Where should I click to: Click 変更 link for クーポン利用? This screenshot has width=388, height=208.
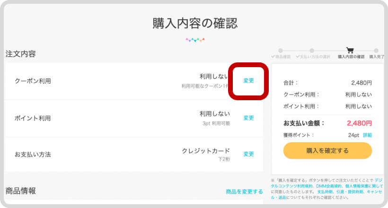[248, 81]
